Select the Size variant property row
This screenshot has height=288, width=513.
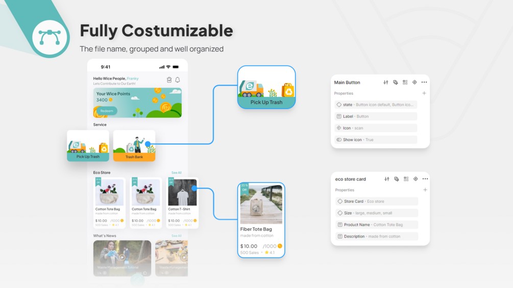click(377, 213)
